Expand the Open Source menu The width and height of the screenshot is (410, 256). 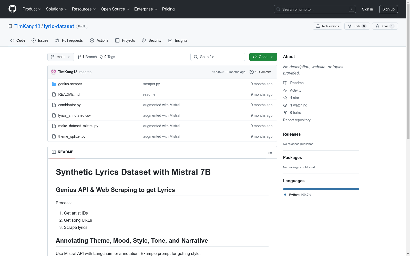pos(115,9)
